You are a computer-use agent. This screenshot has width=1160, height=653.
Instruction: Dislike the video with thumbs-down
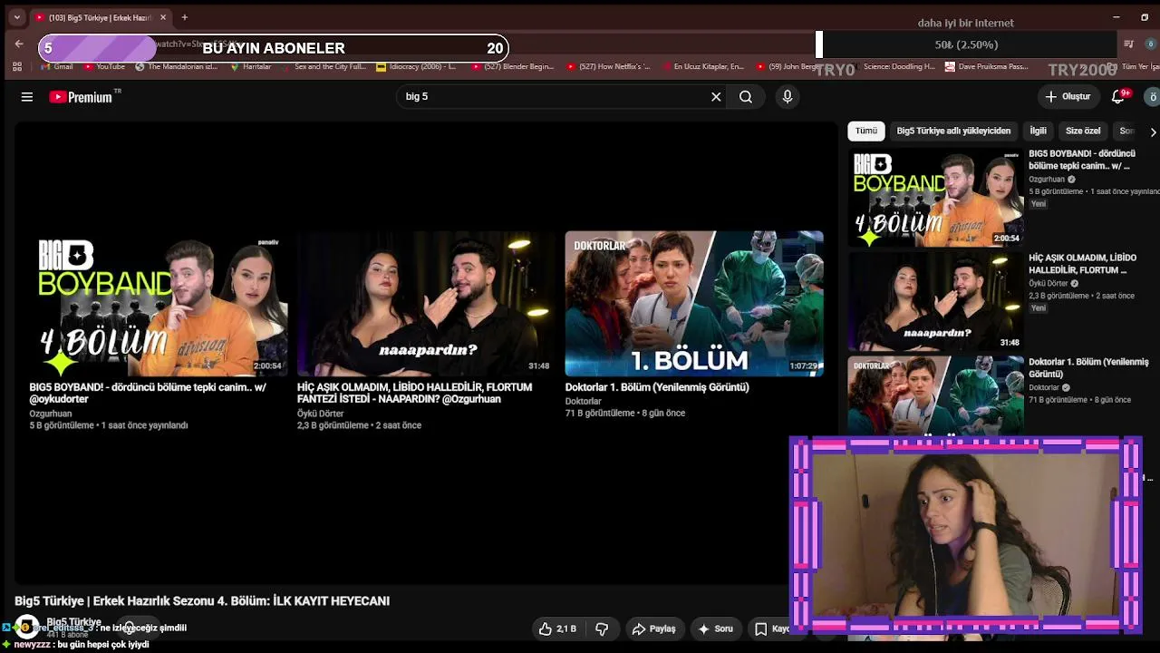[602, 629]
